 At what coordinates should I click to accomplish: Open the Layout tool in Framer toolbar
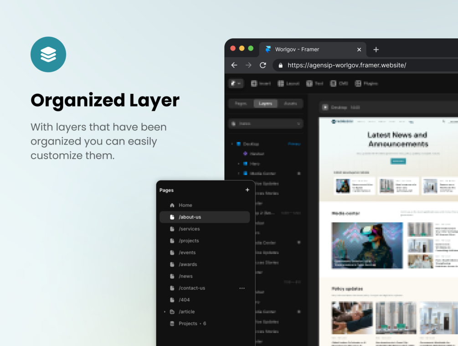tap(288, 83)
